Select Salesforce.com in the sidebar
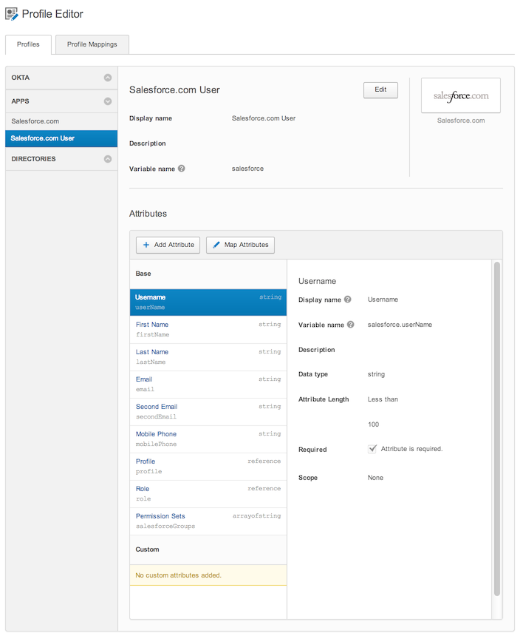Screen dimensions: 520x636 pos(35,121)
